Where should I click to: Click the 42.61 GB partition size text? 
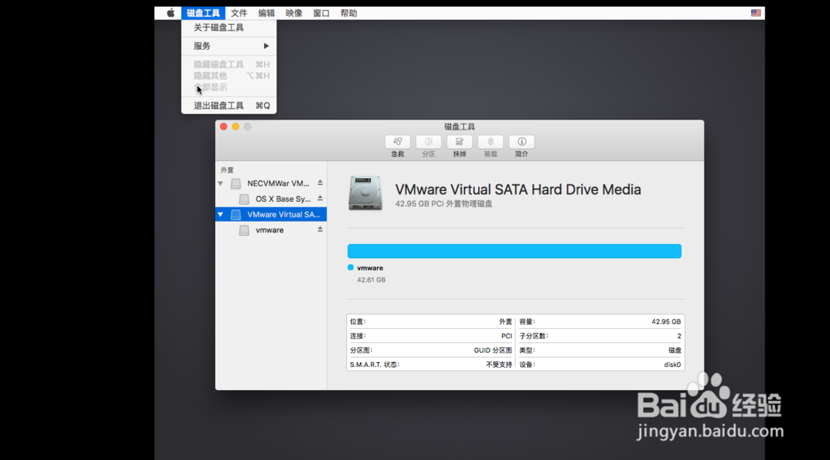pyautogui.click(x=371, y=280)
